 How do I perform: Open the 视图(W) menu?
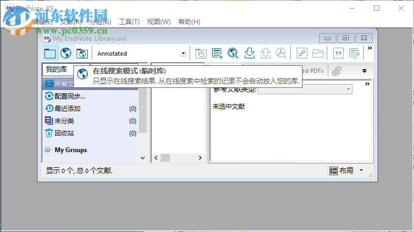point(159,21)
